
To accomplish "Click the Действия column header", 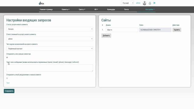I will [176, 25].
